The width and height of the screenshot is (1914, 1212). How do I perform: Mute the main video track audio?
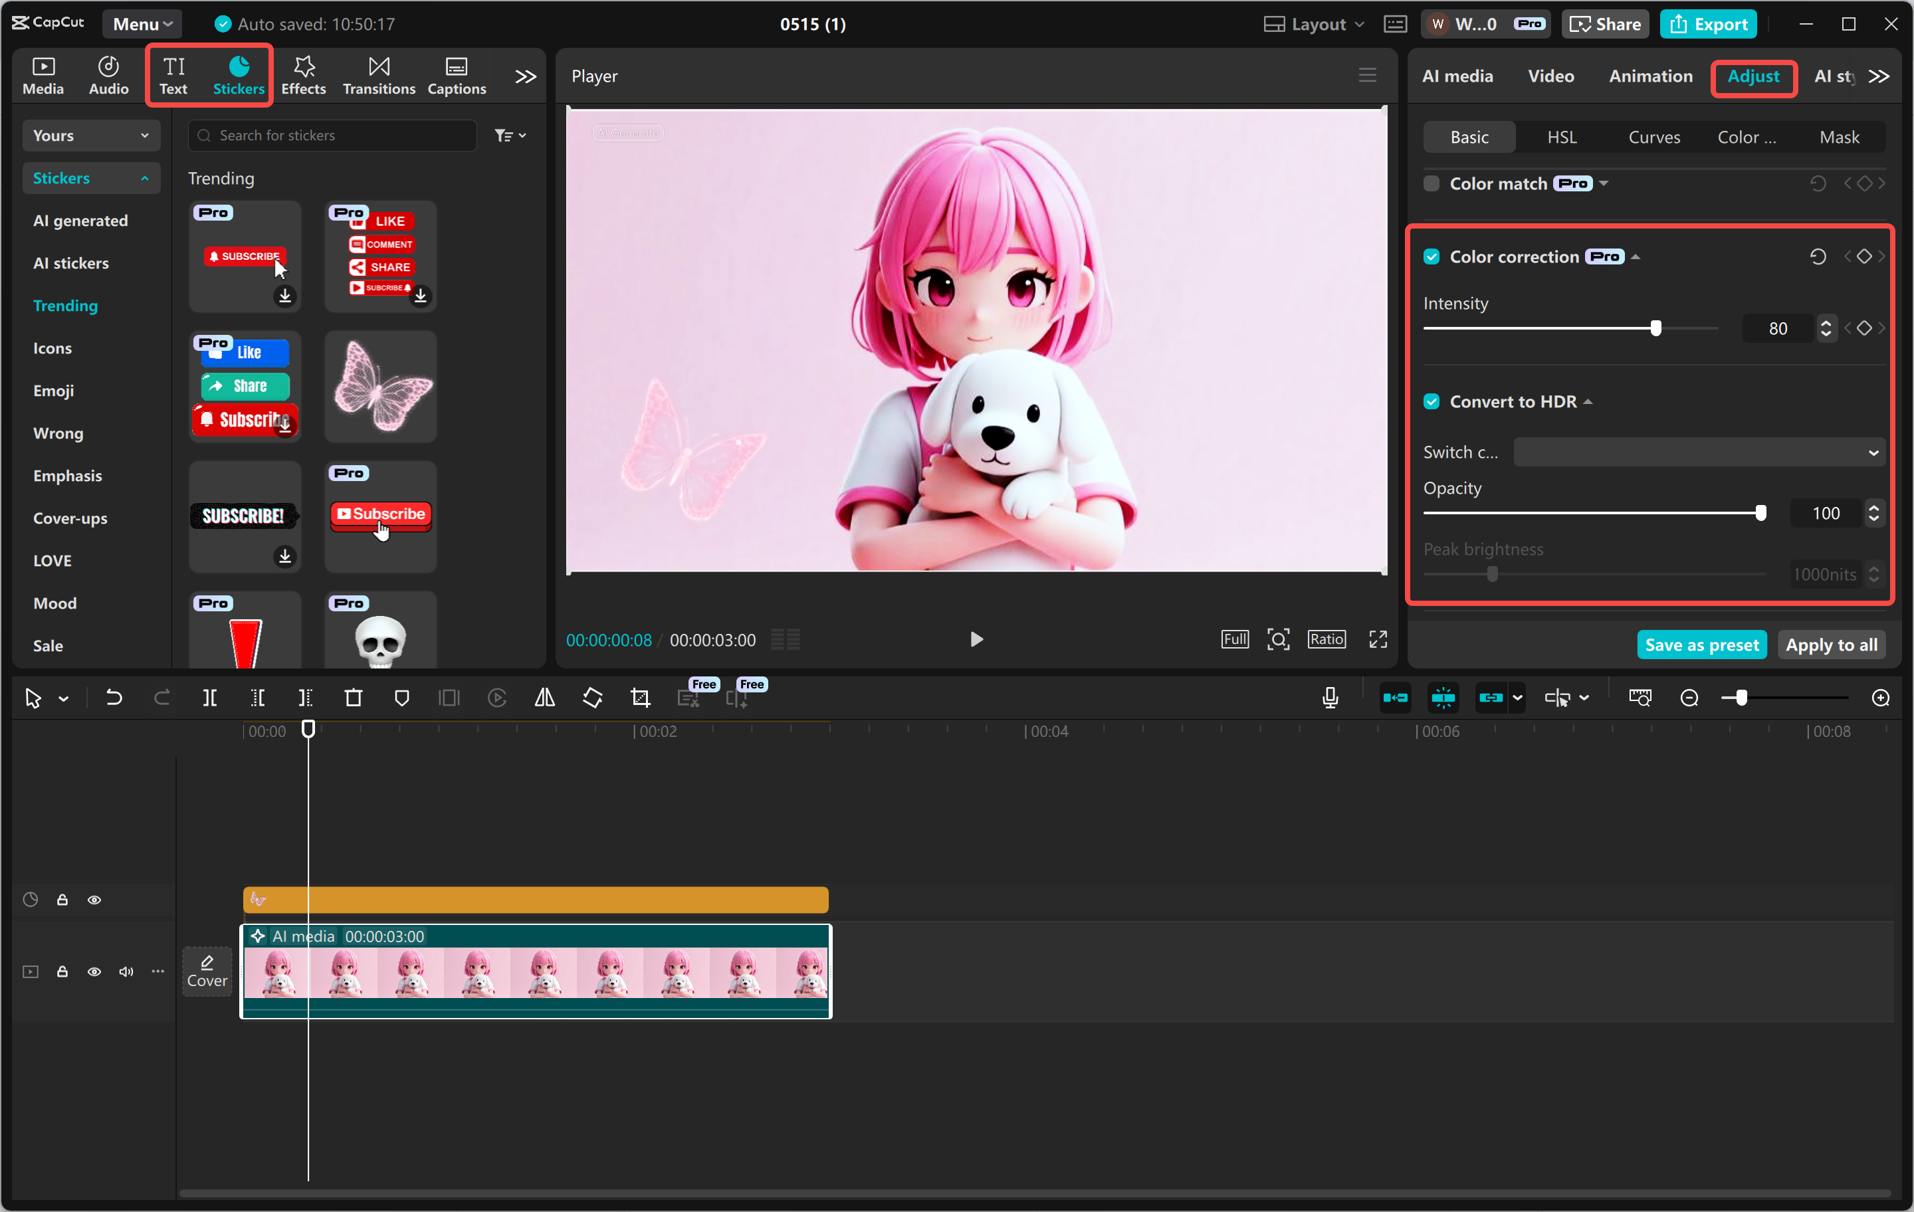pos(126,971)
